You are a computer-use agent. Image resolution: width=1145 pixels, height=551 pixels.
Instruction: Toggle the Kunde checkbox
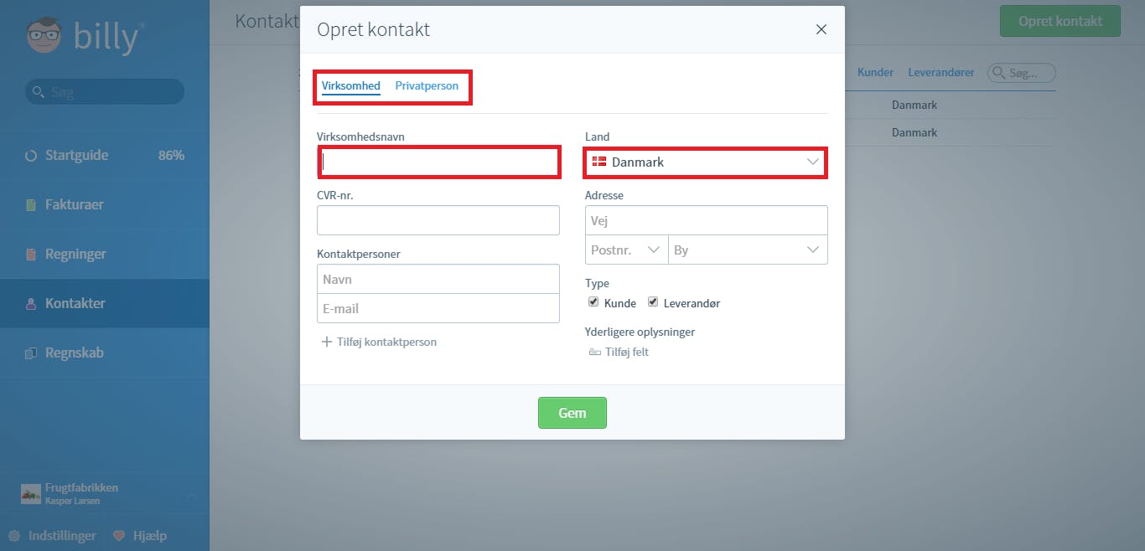[593, 302]
